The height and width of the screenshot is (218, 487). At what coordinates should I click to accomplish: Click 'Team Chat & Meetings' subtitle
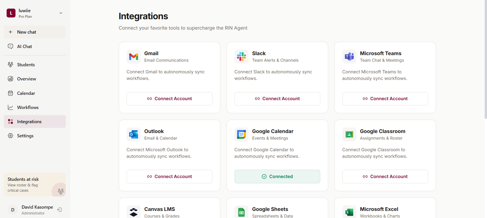(382, 60)
